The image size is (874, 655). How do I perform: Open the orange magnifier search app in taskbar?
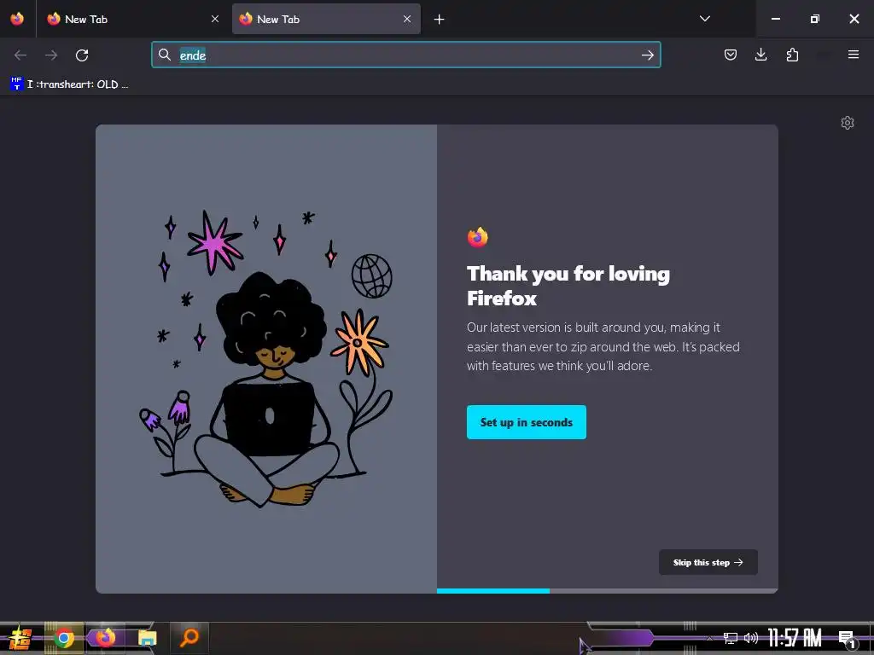tap(189, 638)
